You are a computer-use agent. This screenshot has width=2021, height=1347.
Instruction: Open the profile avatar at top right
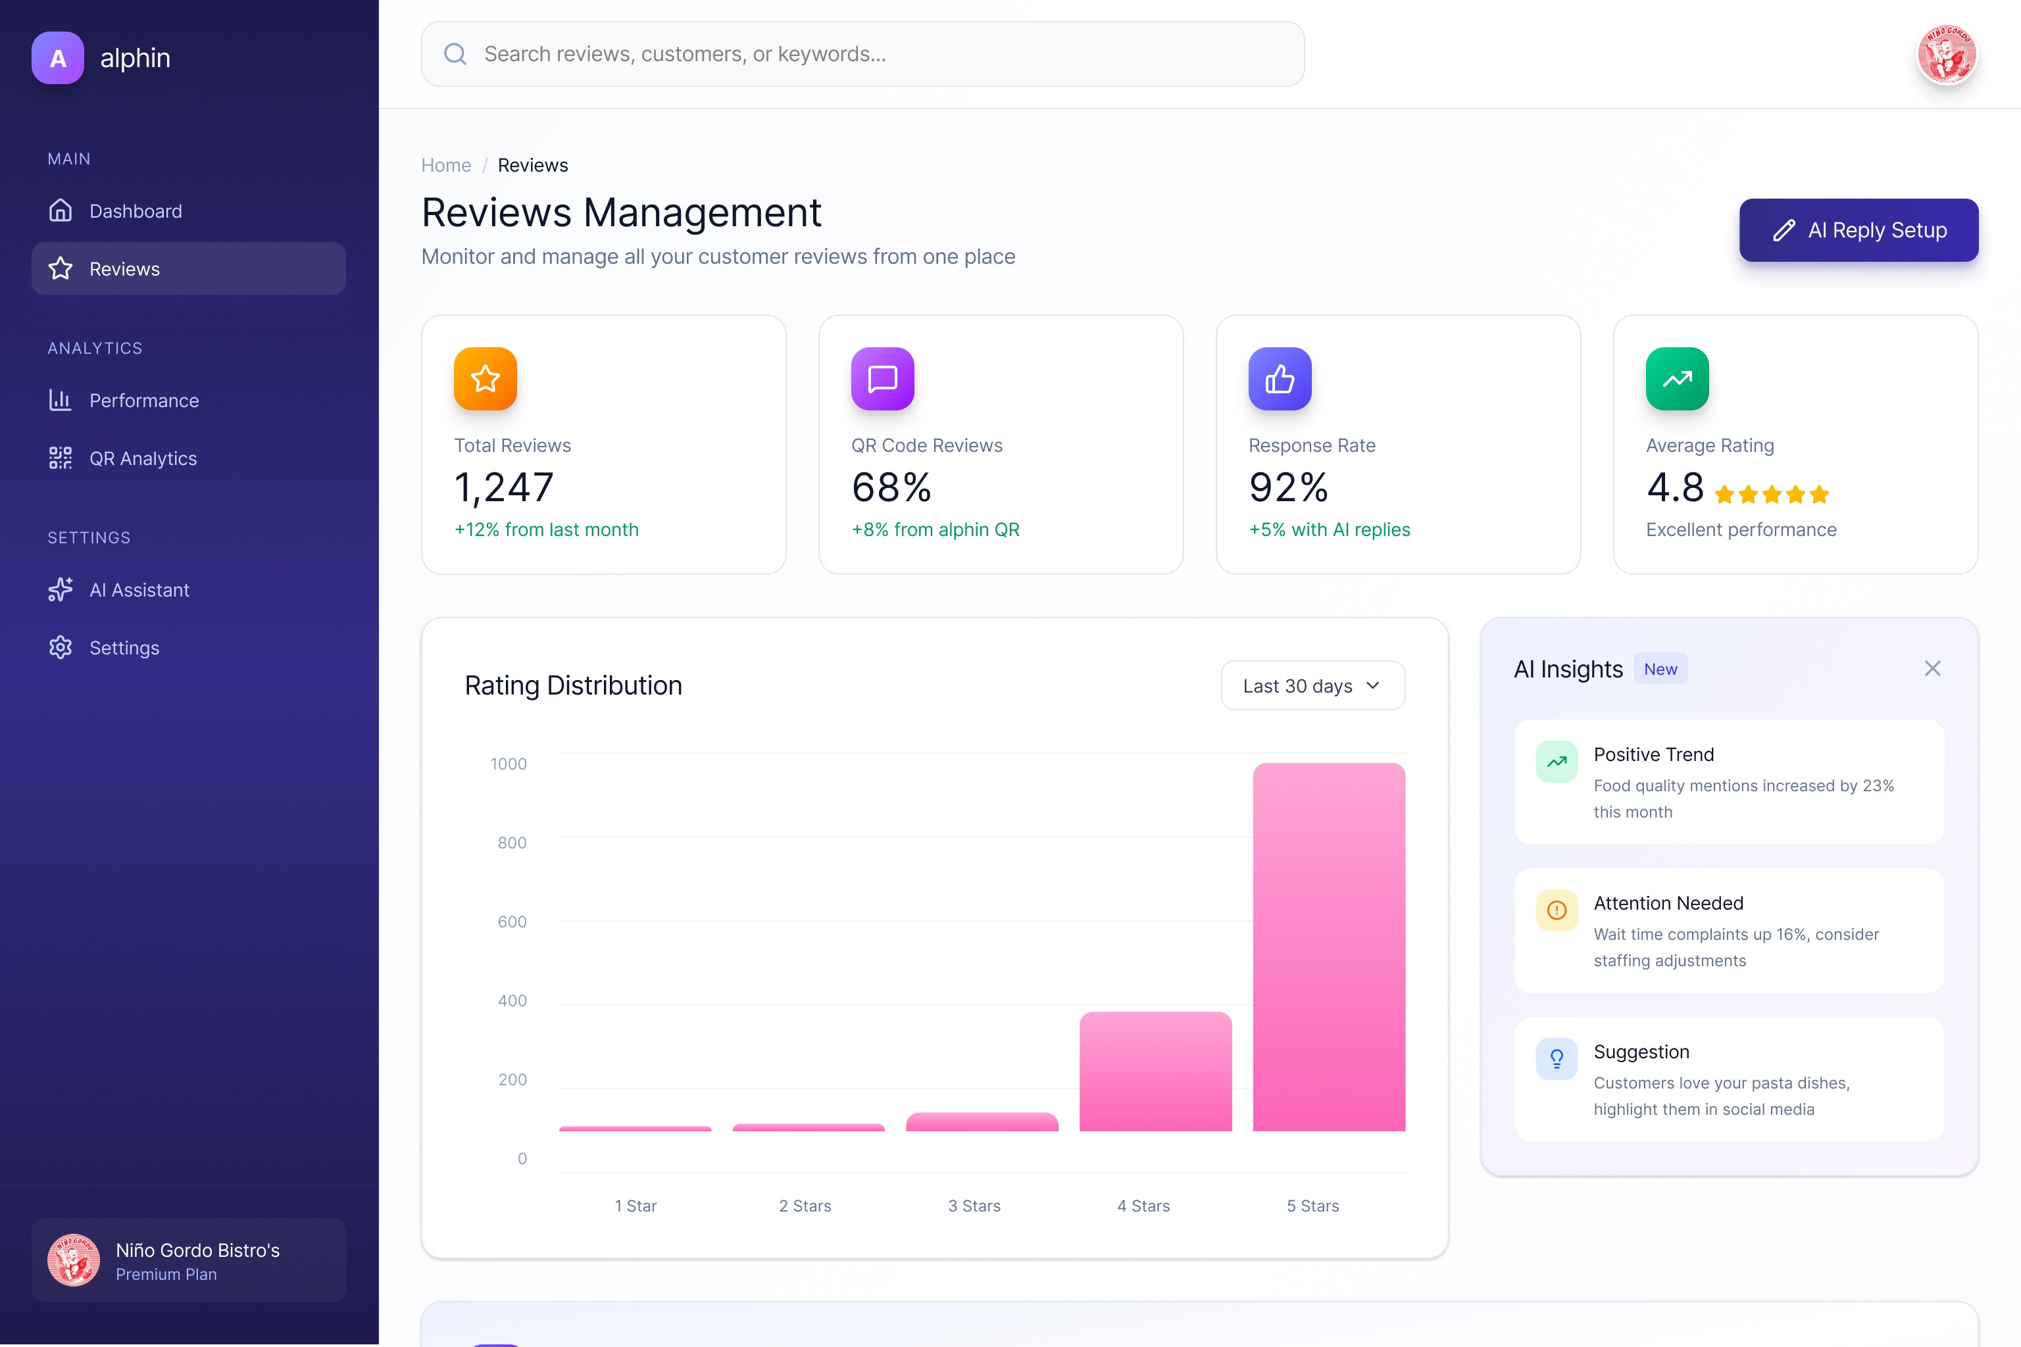[x=1946, y=55]
